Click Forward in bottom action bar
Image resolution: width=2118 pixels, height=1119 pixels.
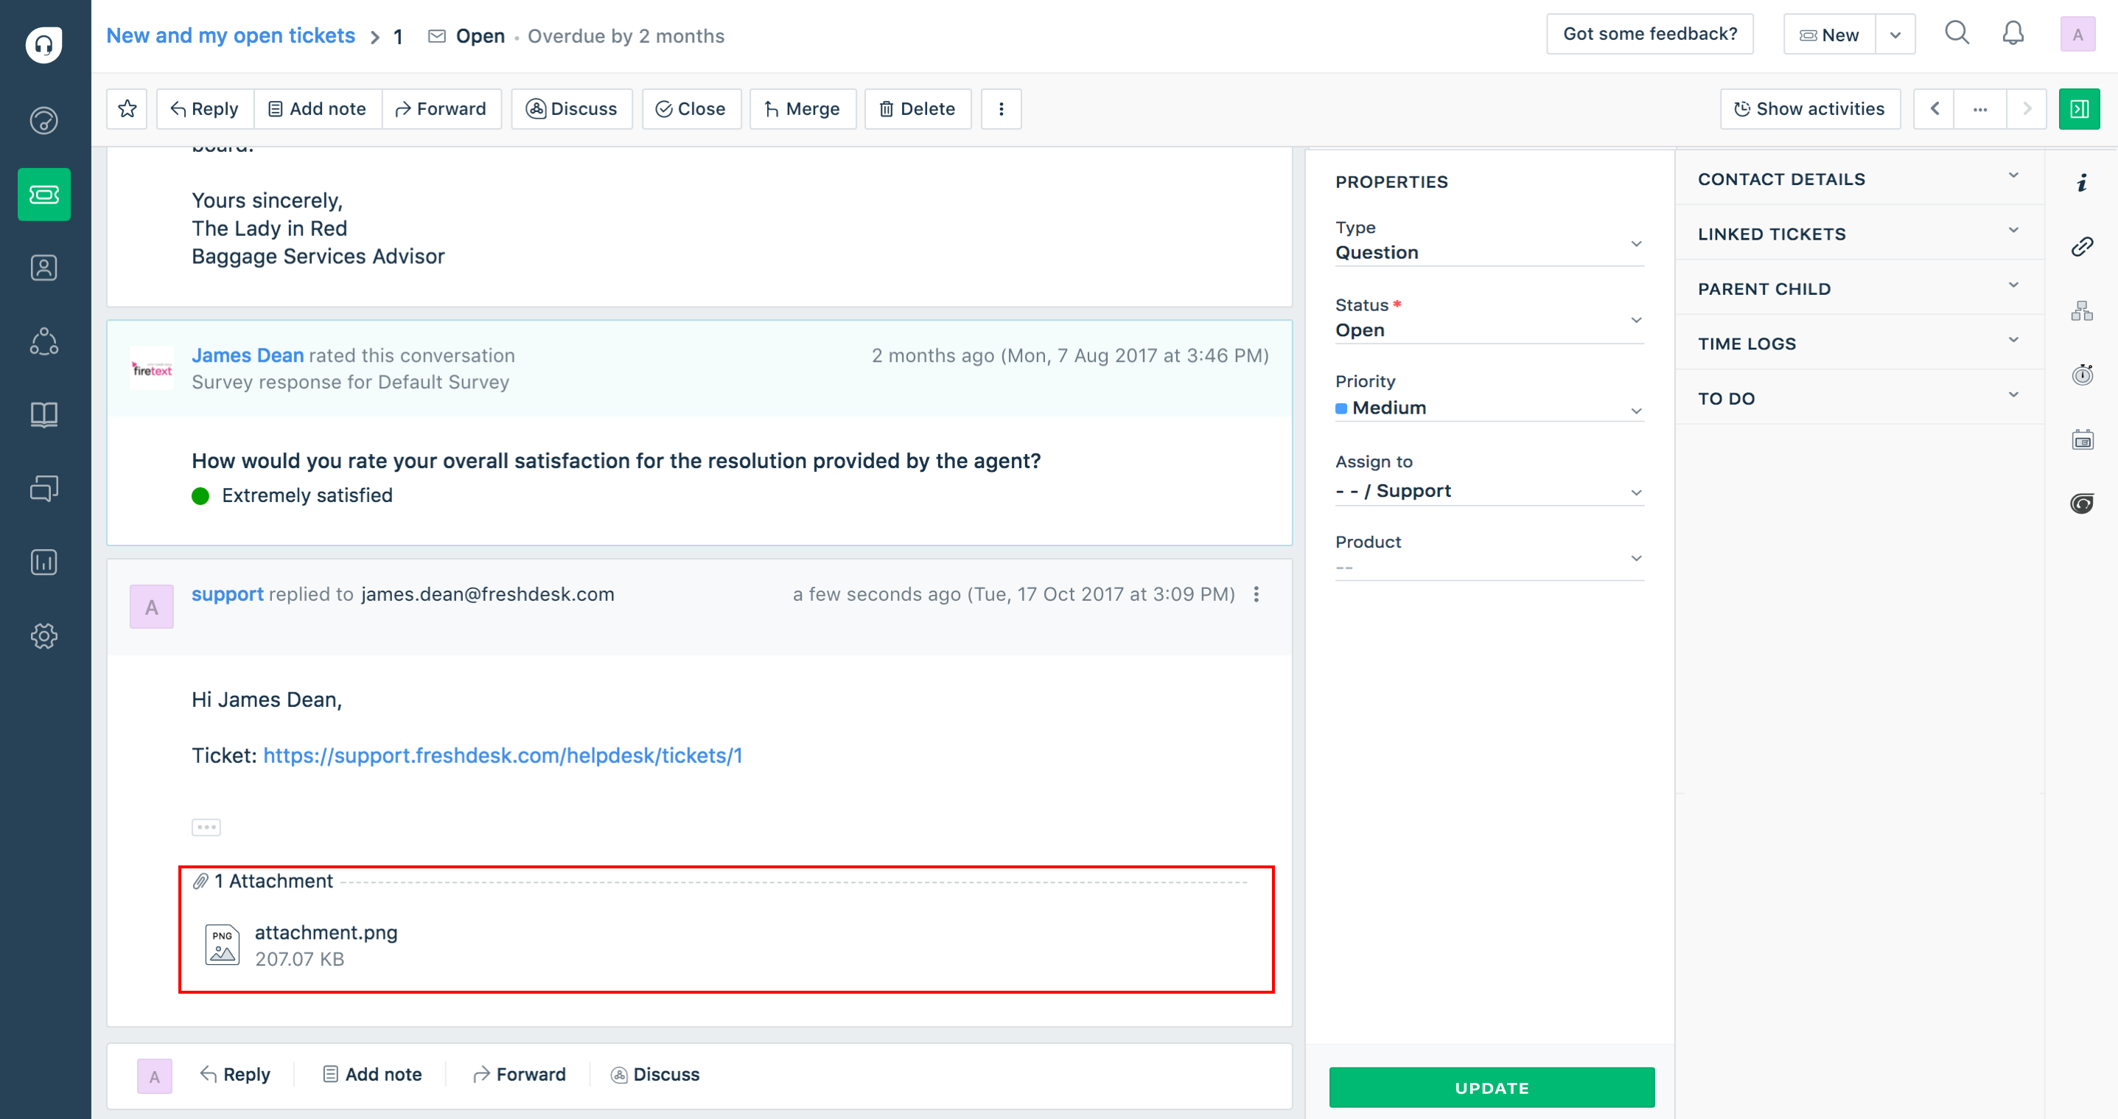pos(520,1074)
